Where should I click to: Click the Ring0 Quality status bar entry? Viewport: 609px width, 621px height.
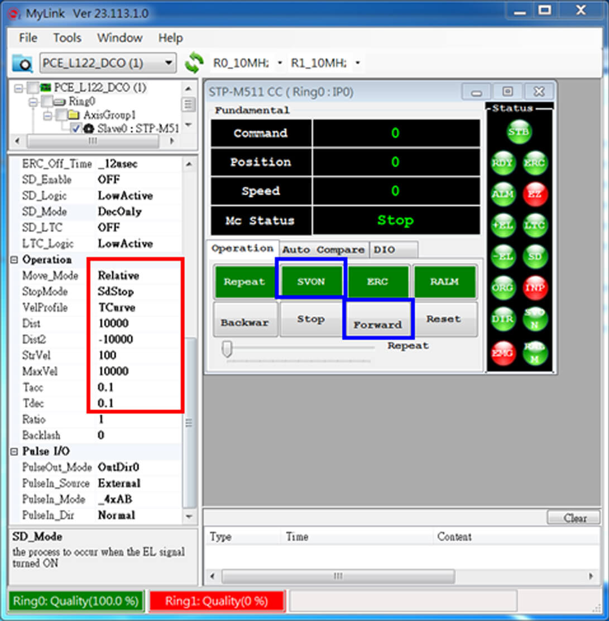click(76, 601)
